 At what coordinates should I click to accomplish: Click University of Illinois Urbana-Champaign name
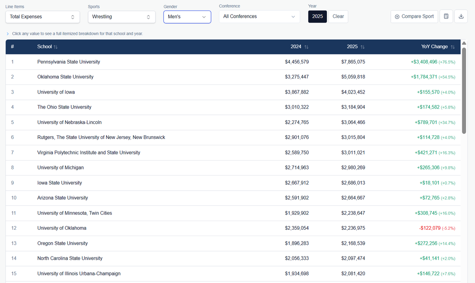point(79,274)
